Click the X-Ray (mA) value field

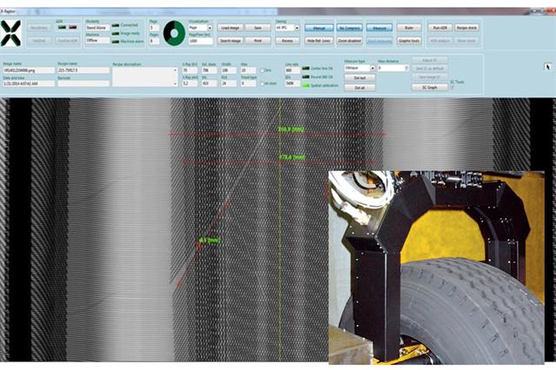point(189,83)
